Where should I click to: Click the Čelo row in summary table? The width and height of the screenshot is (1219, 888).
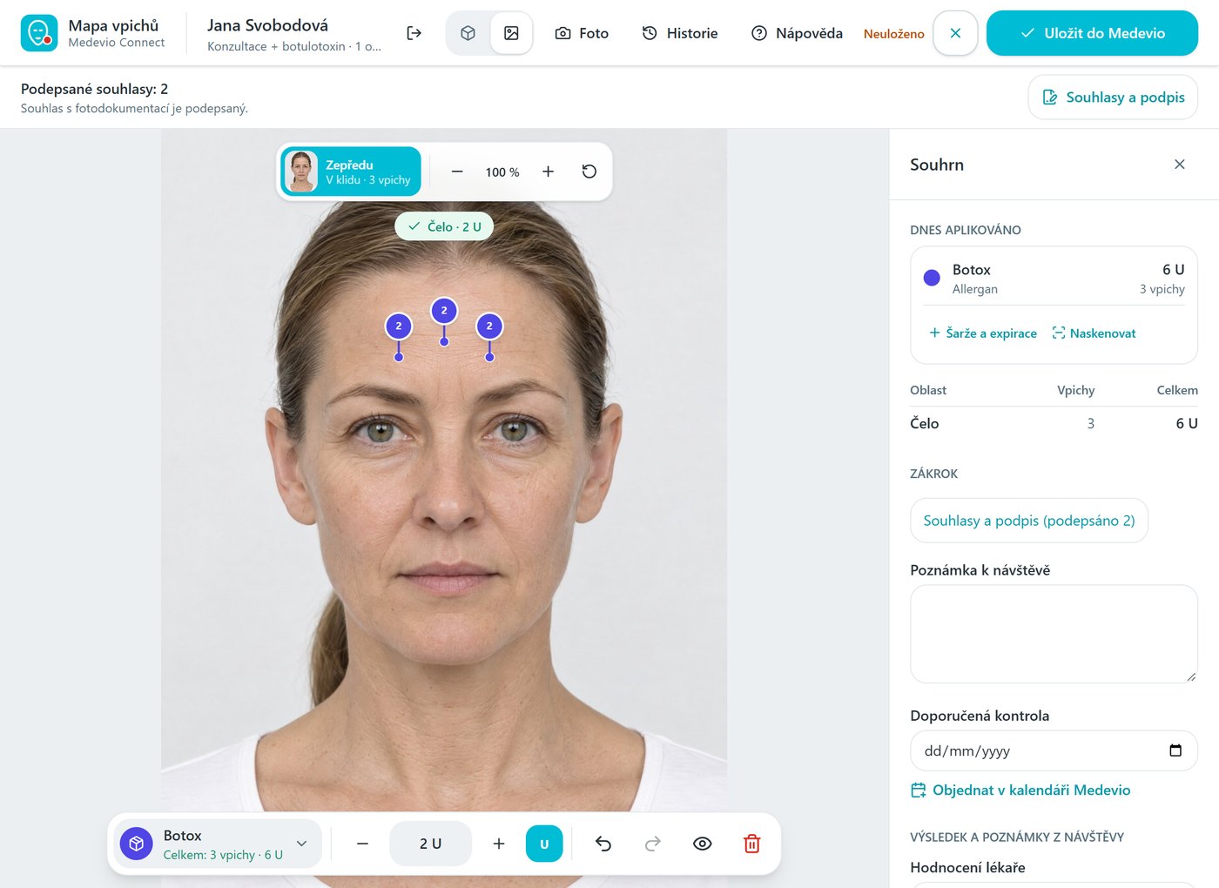[x=1054, y=423]
